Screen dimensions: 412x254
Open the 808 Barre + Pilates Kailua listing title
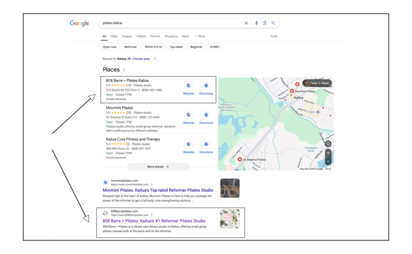pyautogui.click(x=127, y=81)
